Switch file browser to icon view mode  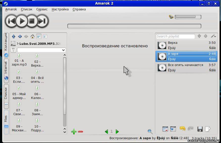[x=39, y=36]
